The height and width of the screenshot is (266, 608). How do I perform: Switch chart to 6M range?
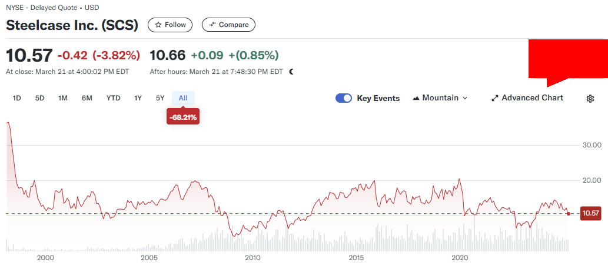pyautogui.click(x=87, y=98)
